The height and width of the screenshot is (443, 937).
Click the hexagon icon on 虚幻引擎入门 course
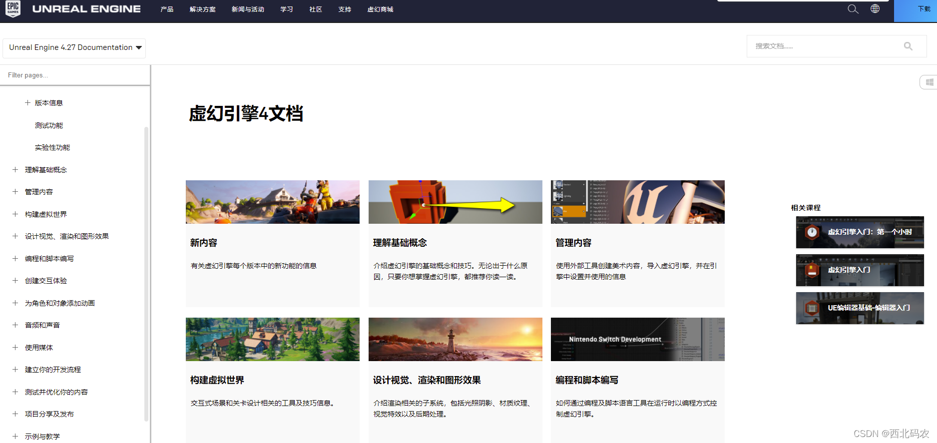[x=812, y=270]
